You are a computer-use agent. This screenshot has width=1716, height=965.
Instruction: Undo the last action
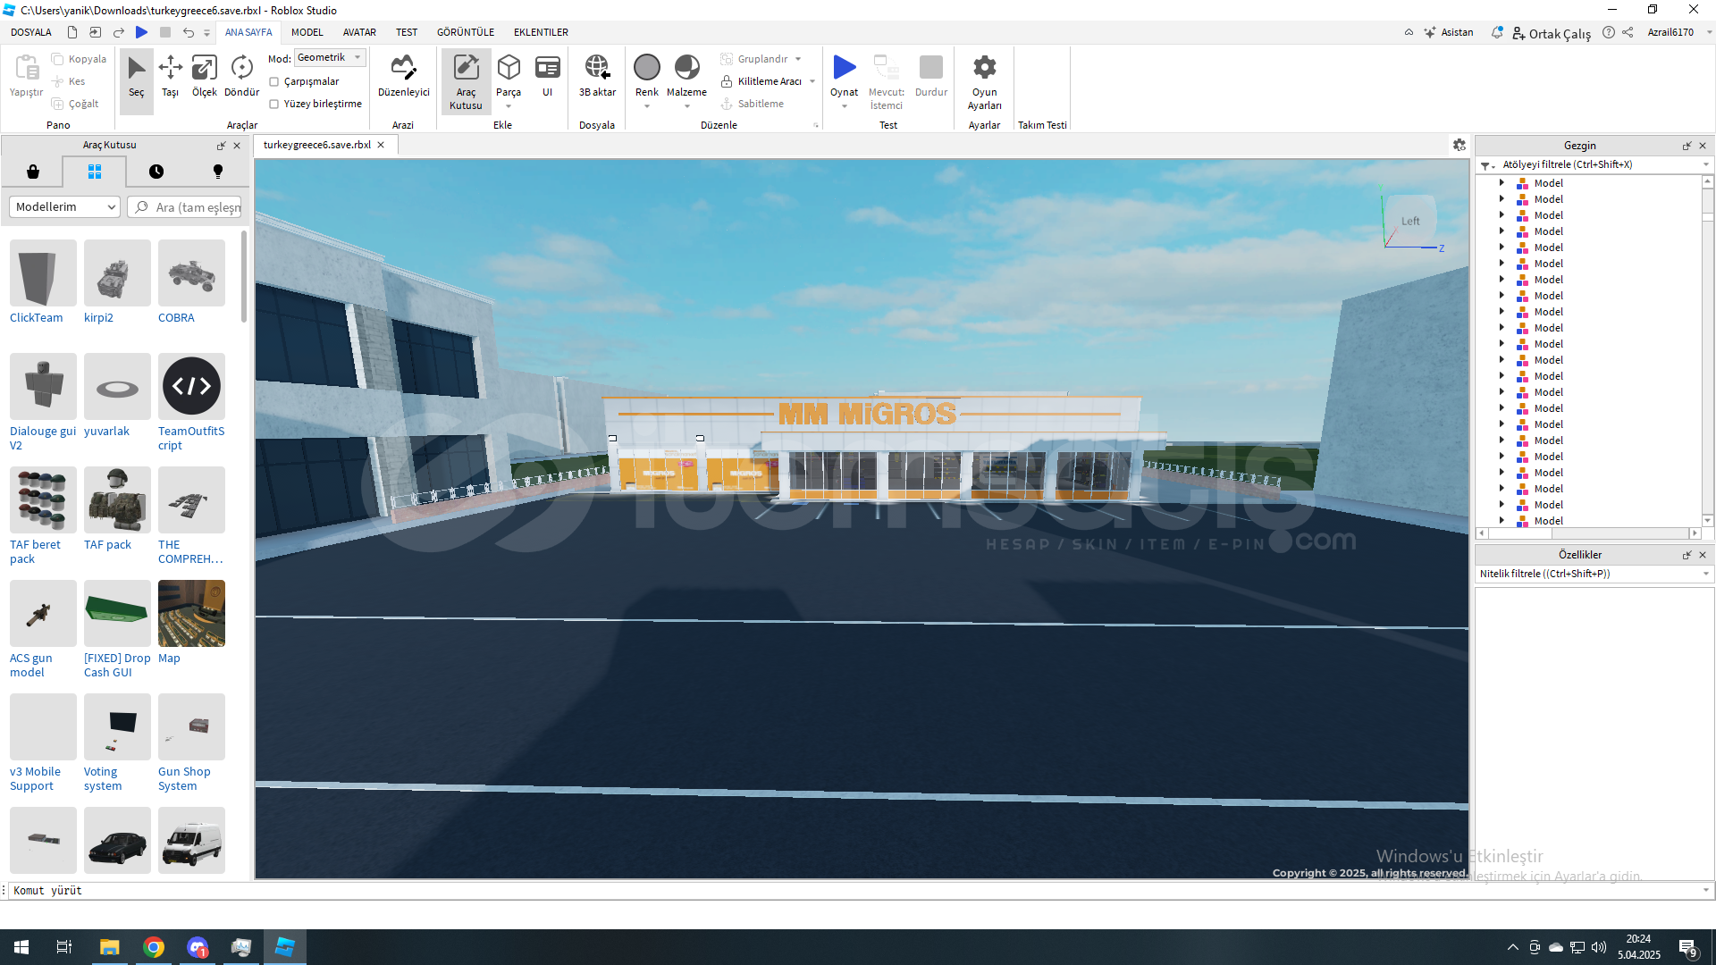click(x=188, y=32)
